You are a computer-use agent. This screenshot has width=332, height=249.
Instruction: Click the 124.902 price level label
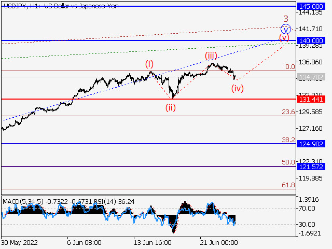point(311,144)
